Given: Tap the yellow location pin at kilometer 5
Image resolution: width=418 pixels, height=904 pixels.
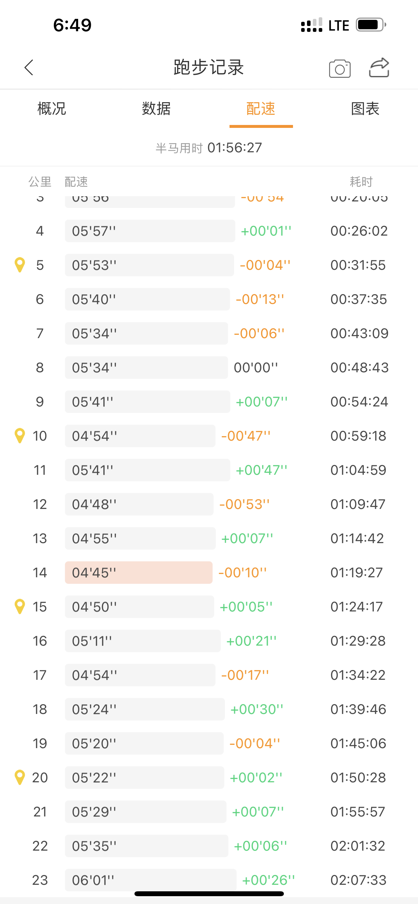Looking at the screenshot, I should [20, 265].
